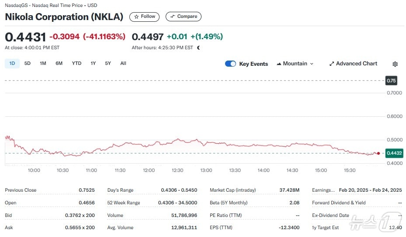
Task: Click the 0.75 previous close marker
Action: click(391, 81)
